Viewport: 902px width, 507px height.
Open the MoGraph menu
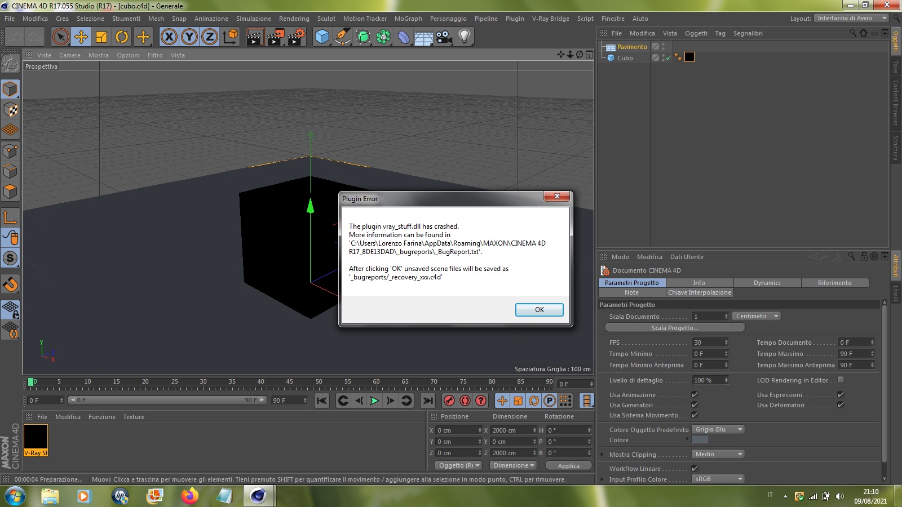click(408, 19)
